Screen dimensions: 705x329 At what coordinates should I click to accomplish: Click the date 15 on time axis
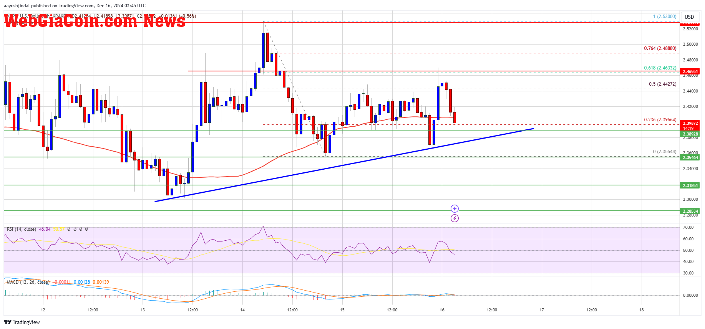(342, 310)
